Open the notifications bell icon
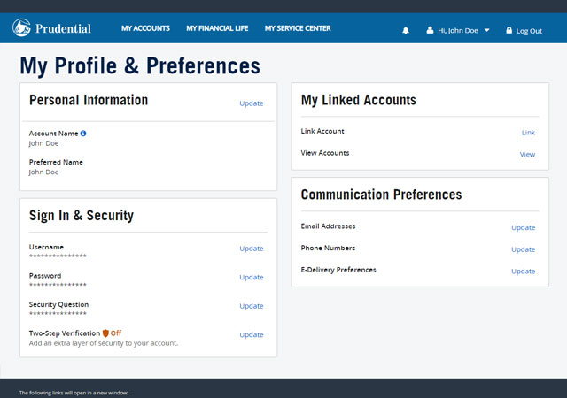 coord(406,31)
